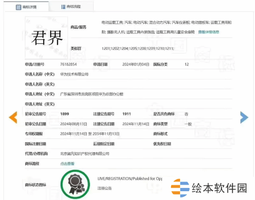Click the 类似群 label
This screenshot has width=255, height=200.
(76, 48)
